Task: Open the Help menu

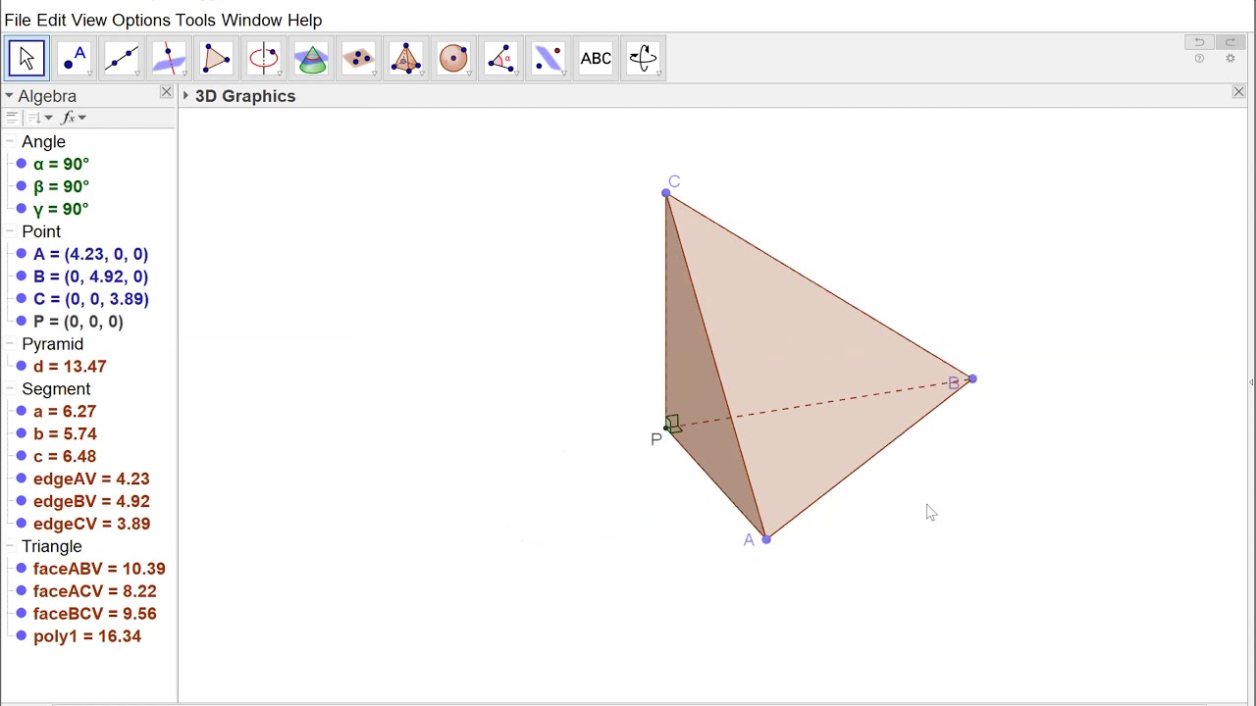Action: [x=304, y=20]
